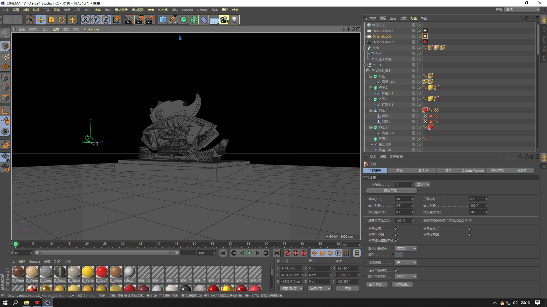The height and width of the screenshot is (307, 547).
Task: Open units dropdown 厘米
Action: click(x=423, y=184)
